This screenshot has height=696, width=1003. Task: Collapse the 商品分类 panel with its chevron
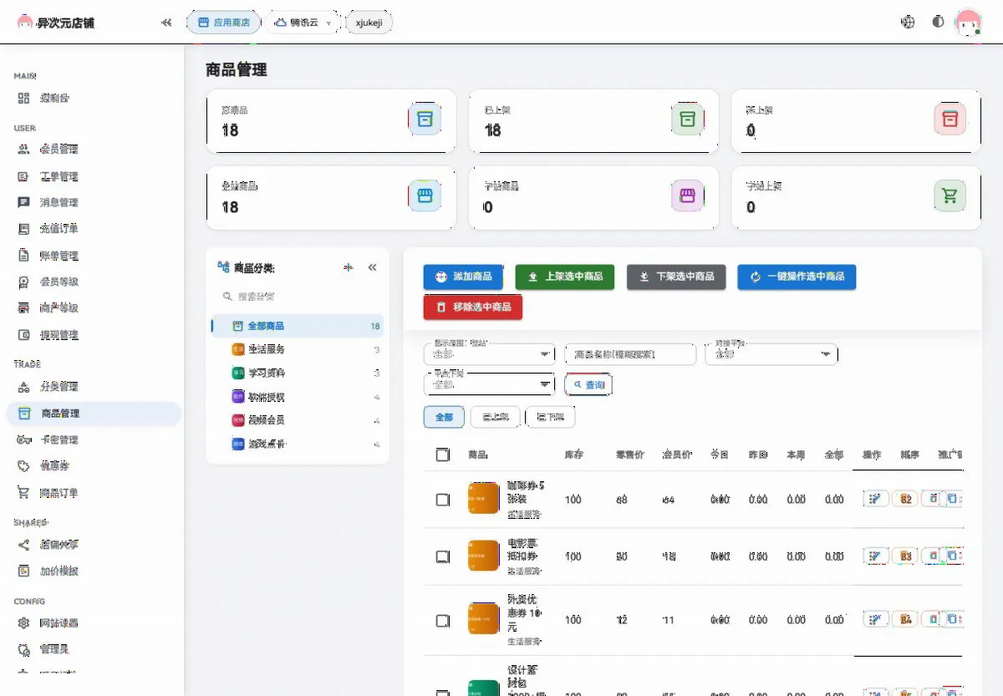(373, 267)
